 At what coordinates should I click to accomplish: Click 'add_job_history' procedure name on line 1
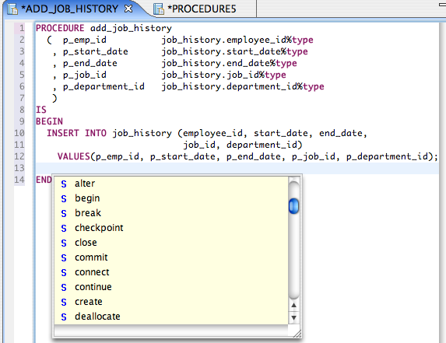click(131, 29)
